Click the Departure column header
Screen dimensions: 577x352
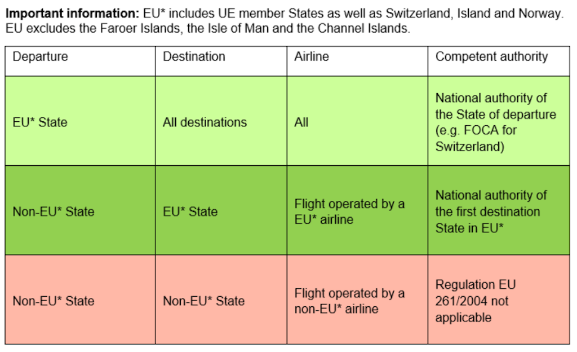40,57
